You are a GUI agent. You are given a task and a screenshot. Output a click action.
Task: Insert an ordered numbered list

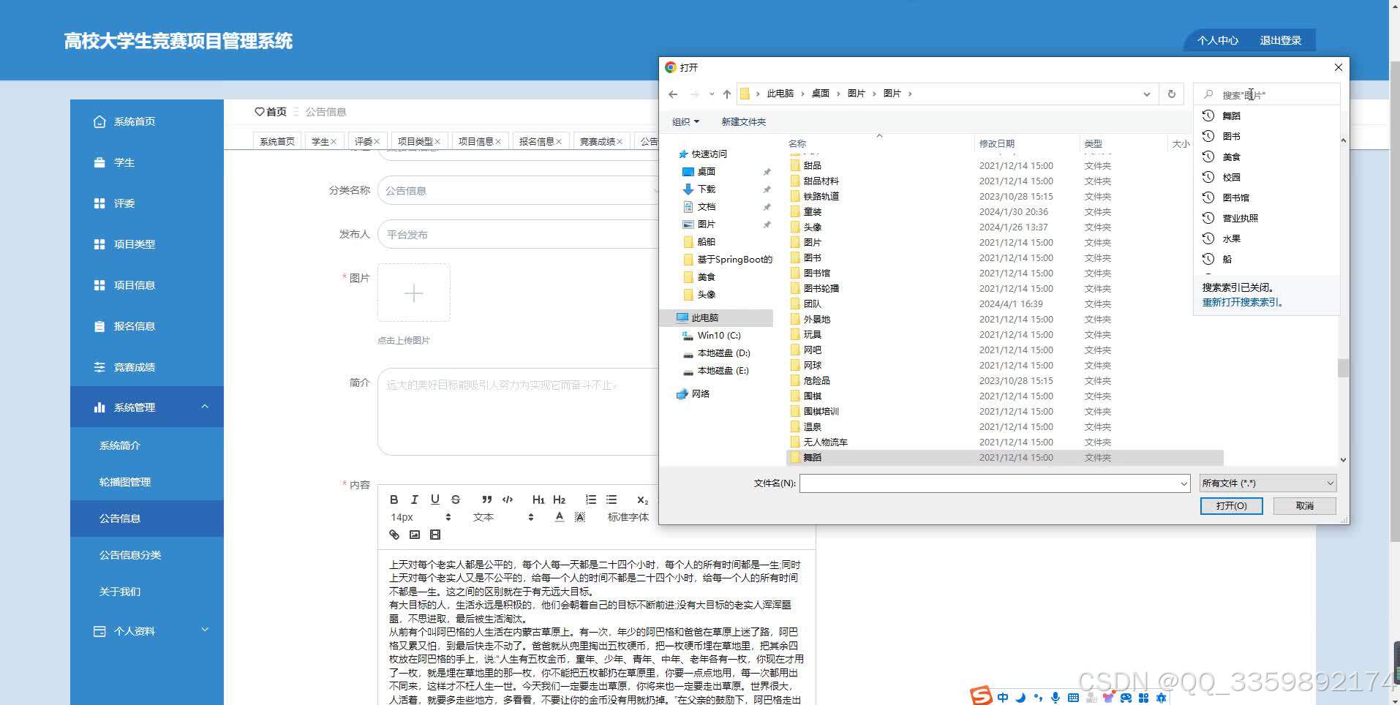[590, 499]
